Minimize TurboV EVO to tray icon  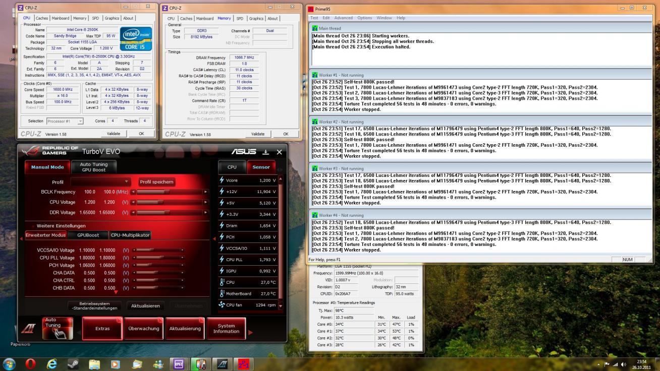click(x=266, y=152)
